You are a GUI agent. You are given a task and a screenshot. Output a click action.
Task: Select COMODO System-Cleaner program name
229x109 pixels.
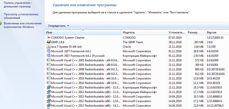tap(68, 38)
